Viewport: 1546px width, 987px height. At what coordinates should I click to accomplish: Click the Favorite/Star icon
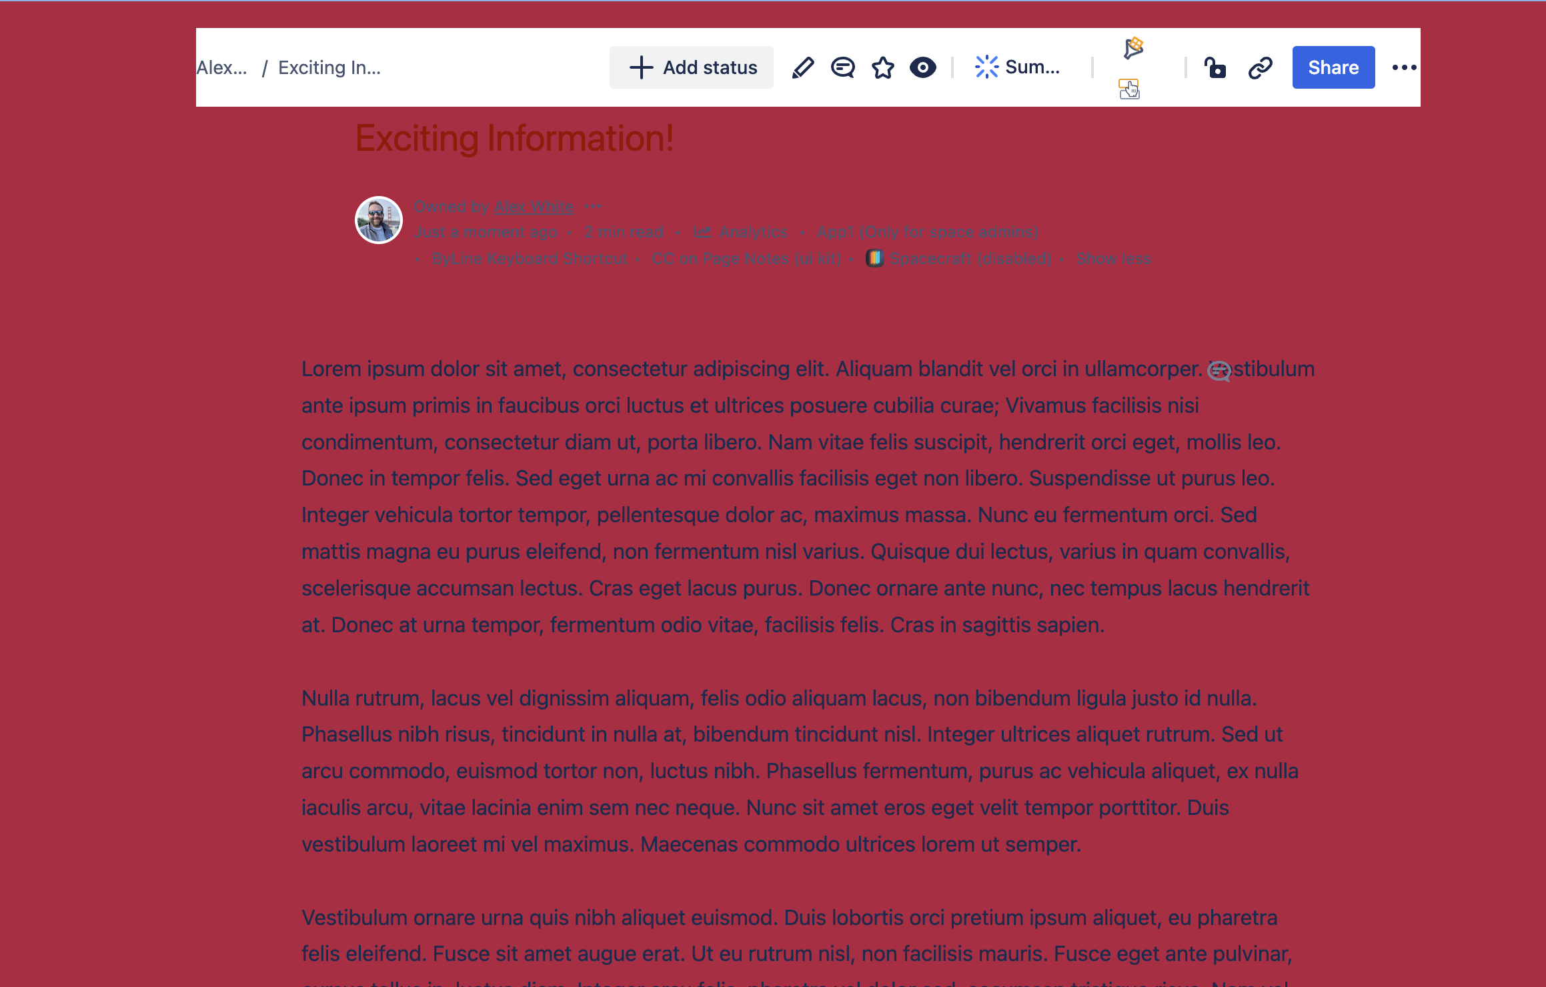pos(882,67)
